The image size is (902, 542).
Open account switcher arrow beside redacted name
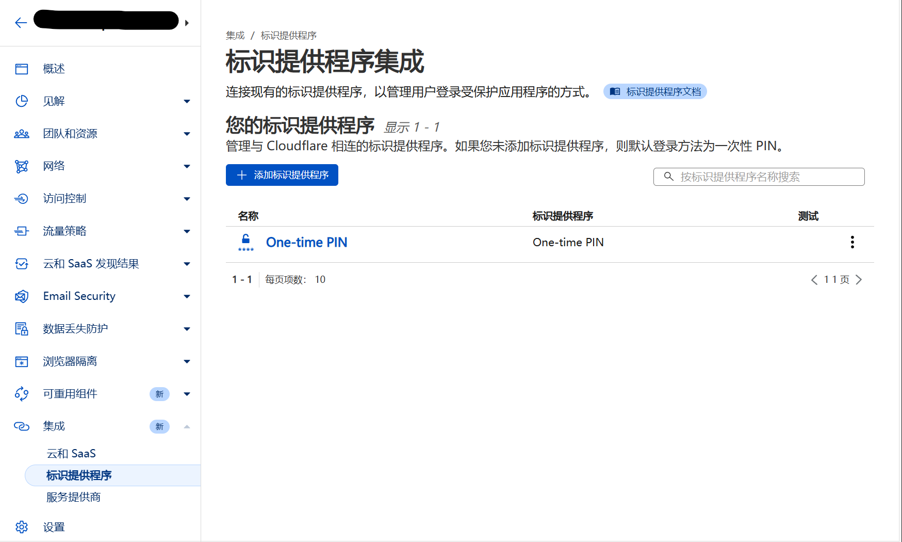[x=187, y=23]
